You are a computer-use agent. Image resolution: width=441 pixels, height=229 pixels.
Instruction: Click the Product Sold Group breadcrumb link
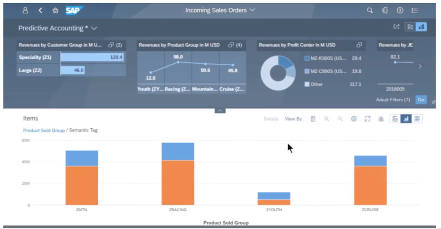(44, 130)
